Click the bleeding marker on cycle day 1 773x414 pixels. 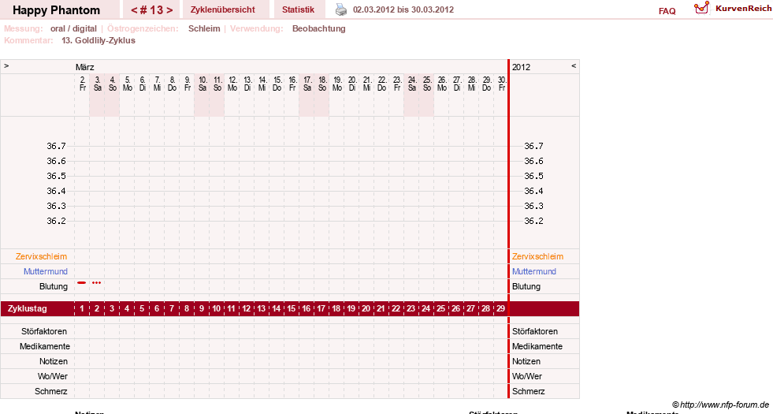tap(81, 283)
